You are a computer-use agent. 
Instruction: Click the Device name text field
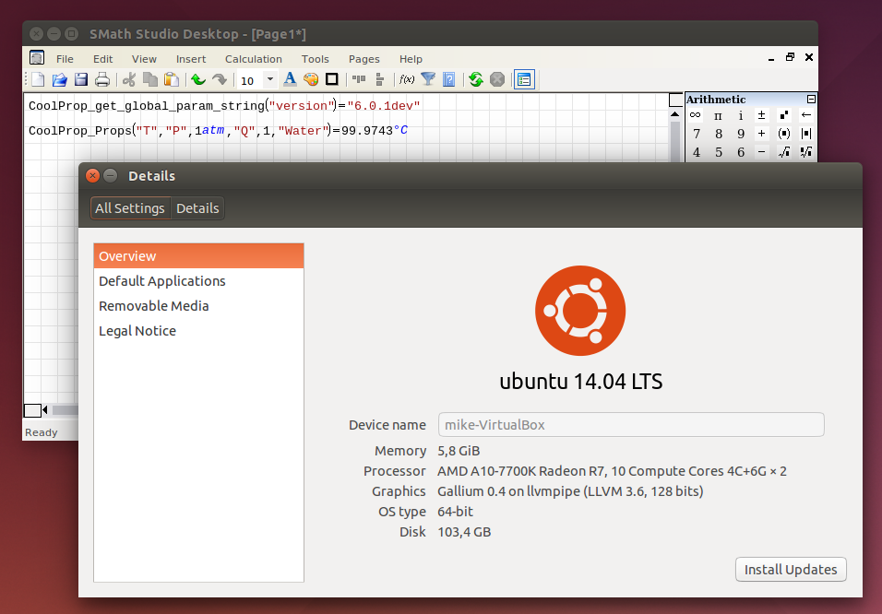630,425
